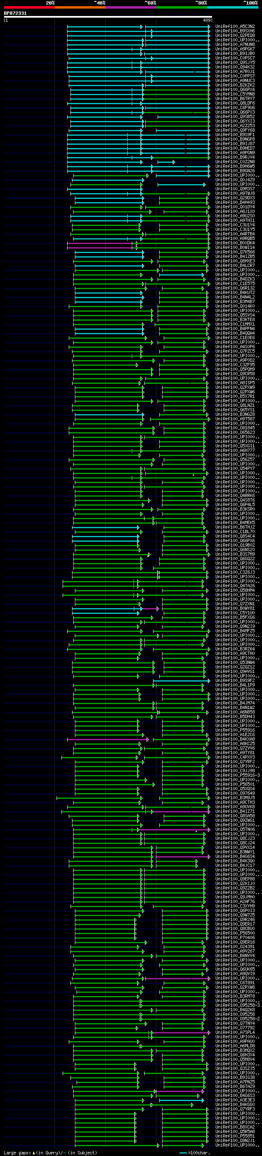This screenshot has height=1156, width=262.
Task: Open hit UniRef100_O95258-2
Action: point(238,1019)
